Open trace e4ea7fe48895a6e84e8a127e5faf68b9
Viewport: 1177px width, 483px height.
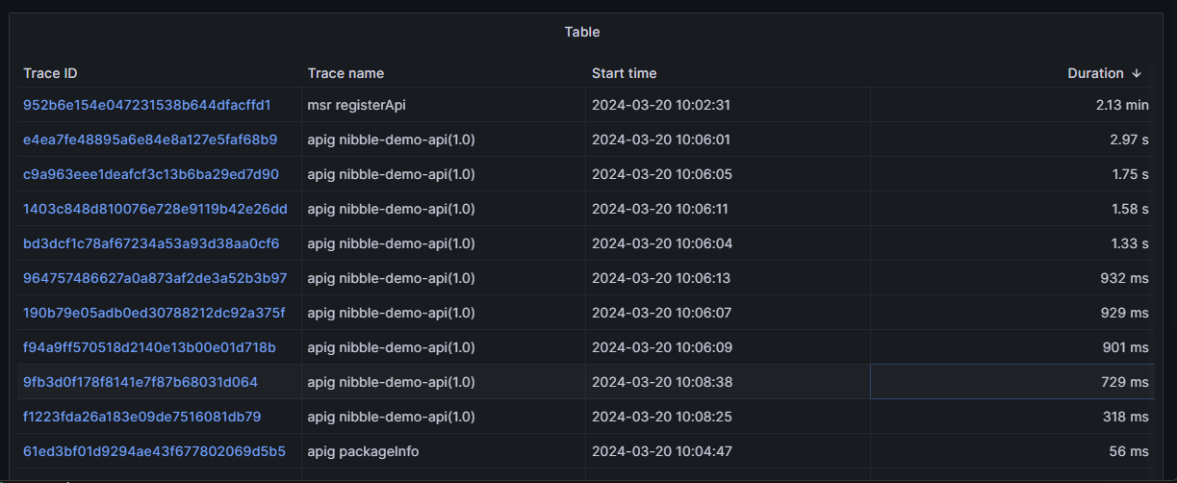coord(150,140)
